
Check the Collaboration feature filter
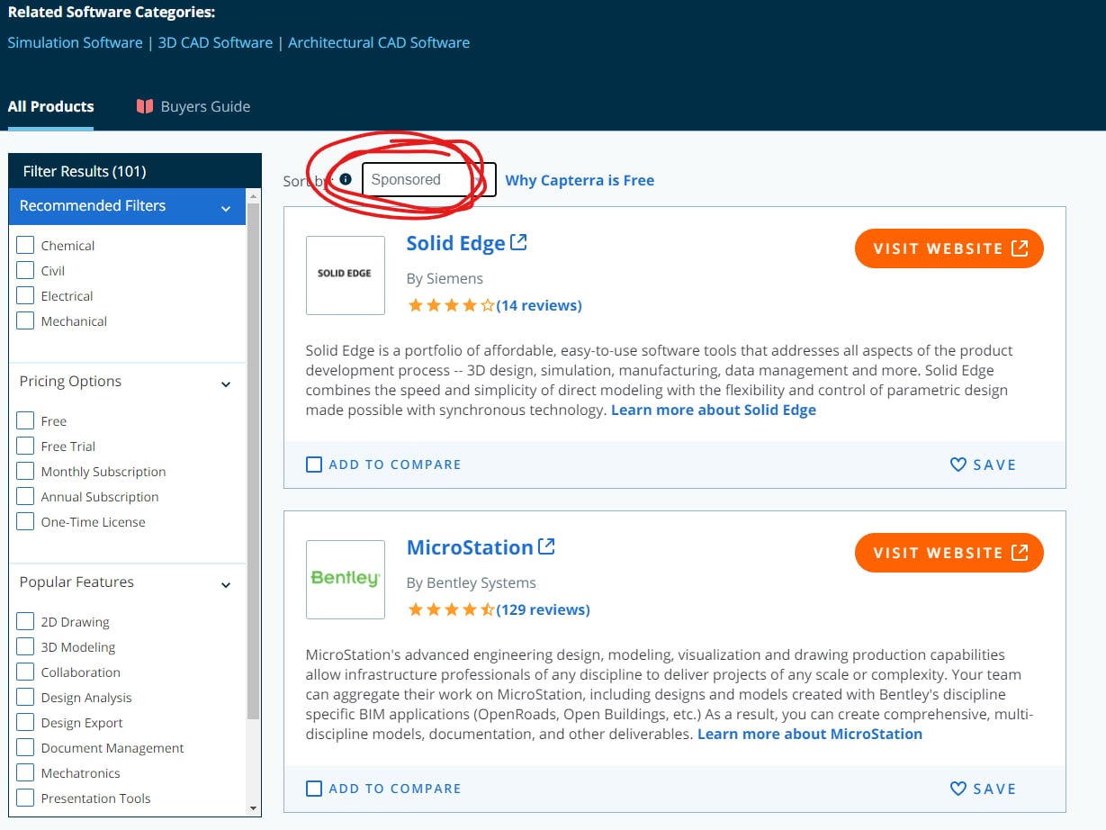[25, 672]
